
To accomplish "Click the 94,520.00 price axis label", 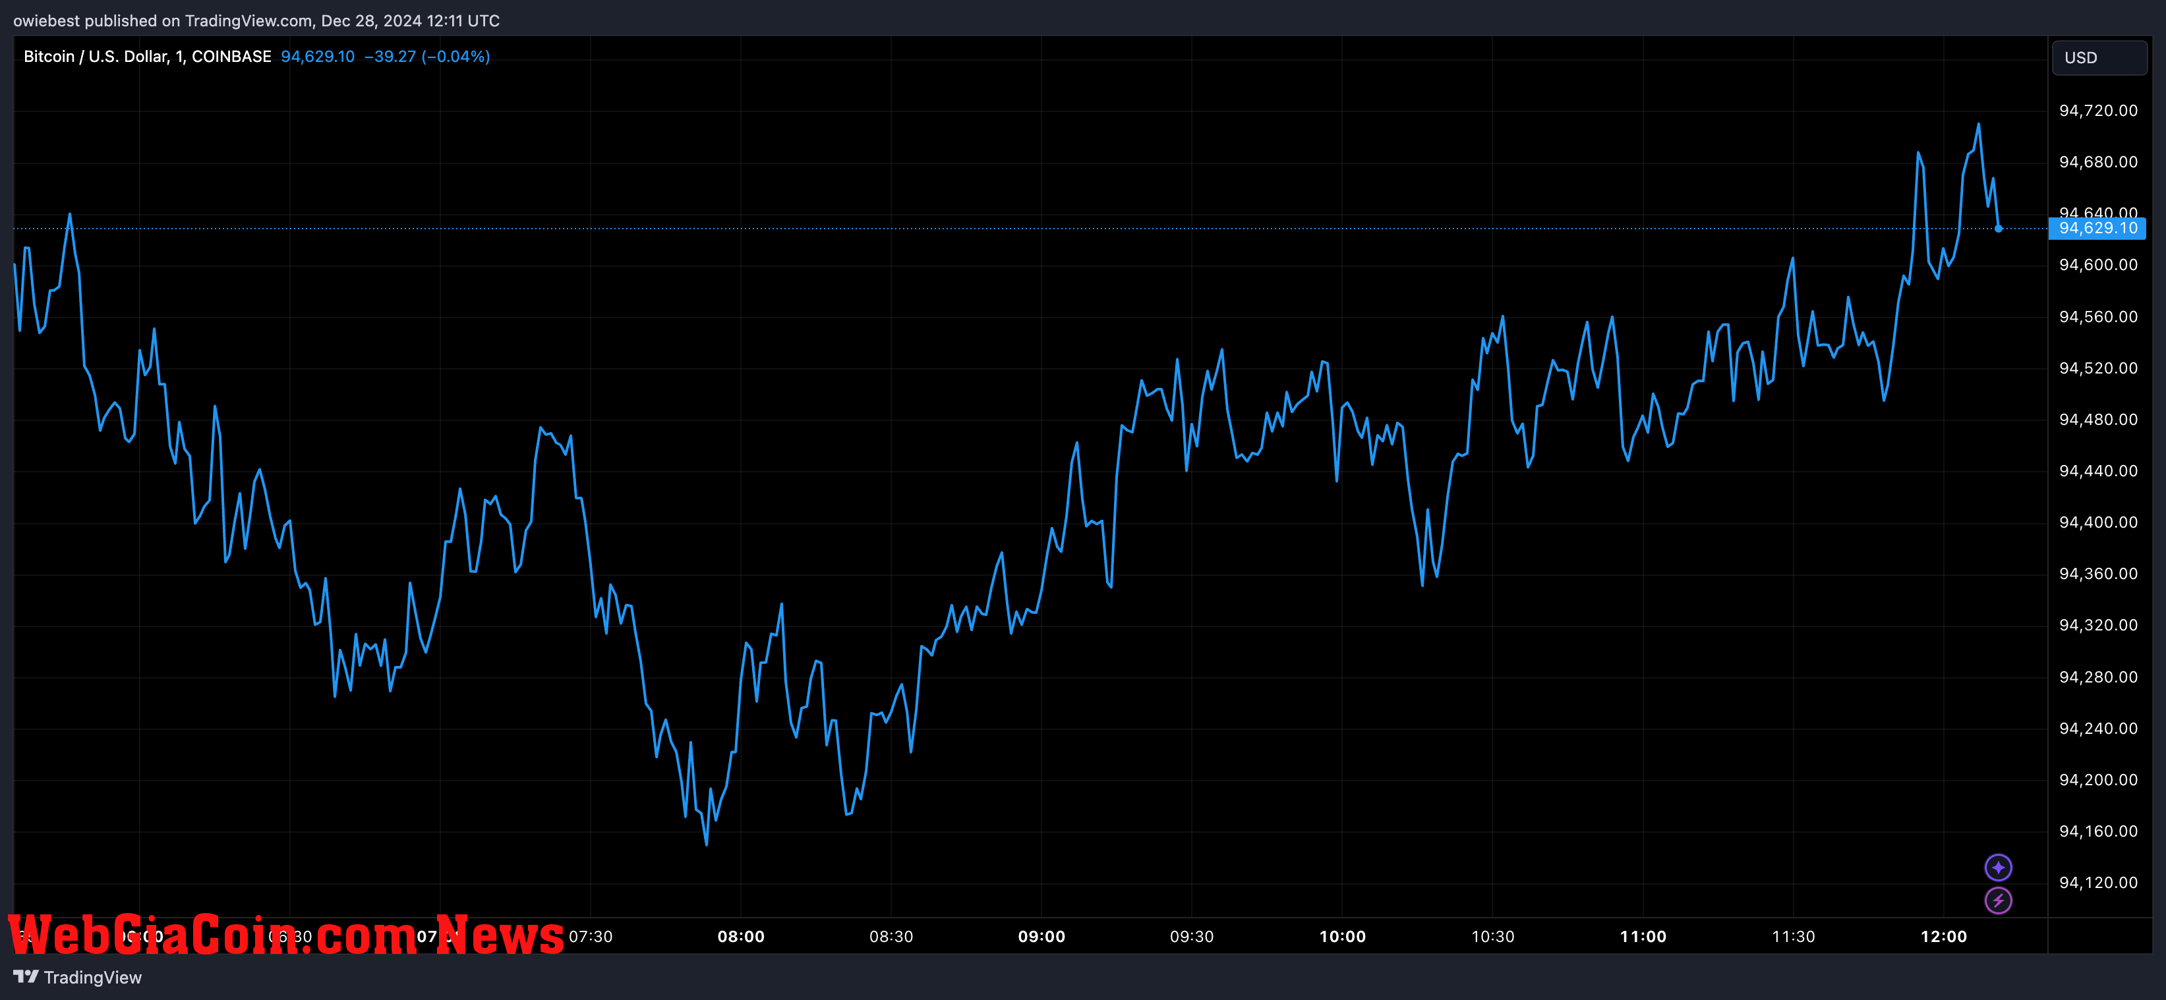I will pyautogui.click(x=2098, y=368).
